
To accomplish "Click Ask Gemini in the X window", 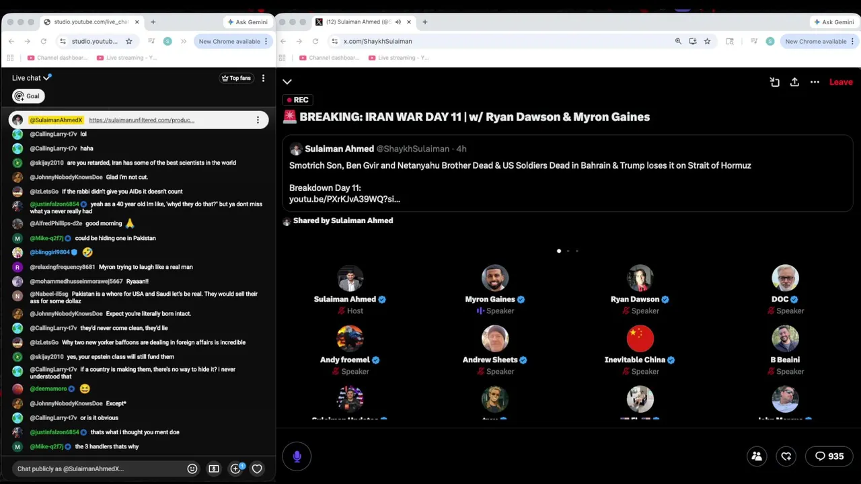I will click(x=833, y=22).
